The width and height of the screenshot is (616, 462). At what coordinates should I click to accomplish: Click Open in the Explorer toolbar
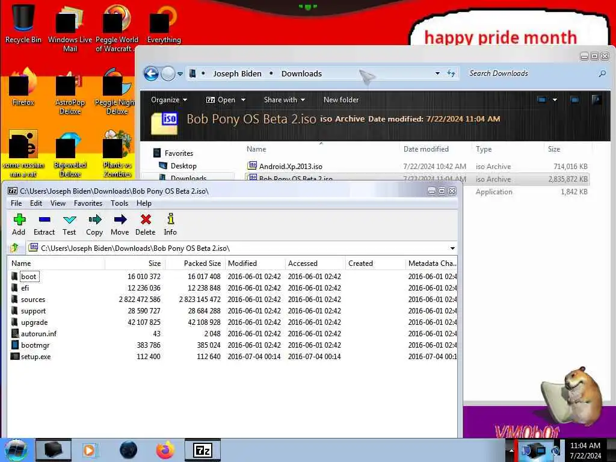tap(221, 100)
